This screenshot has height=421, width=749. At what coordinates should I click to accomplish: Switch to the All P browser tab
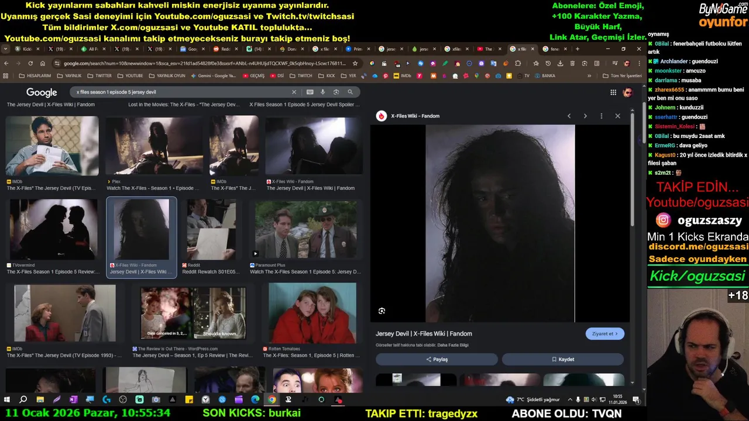tap(92, 49)
